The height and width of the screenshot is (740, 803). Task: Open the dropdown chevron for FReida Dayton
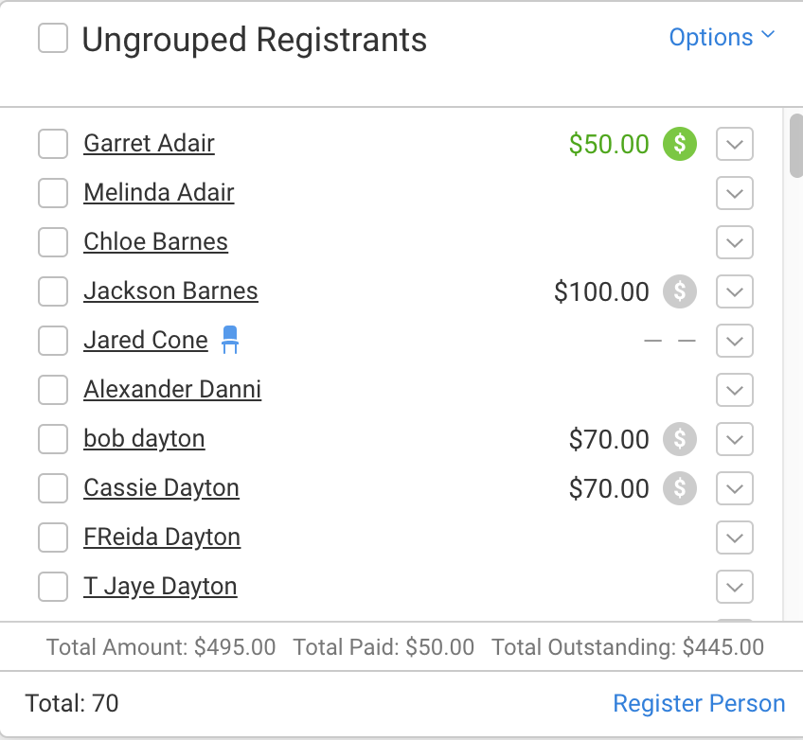coord(735,537)
